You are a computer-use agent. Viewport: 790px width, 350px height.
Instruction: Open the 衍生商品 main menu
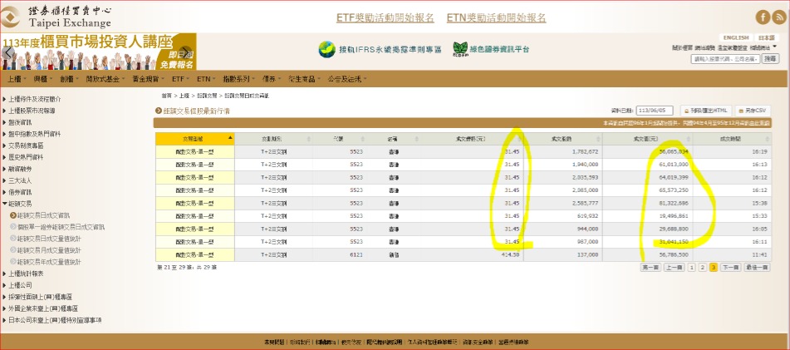(x=305, y=79)
